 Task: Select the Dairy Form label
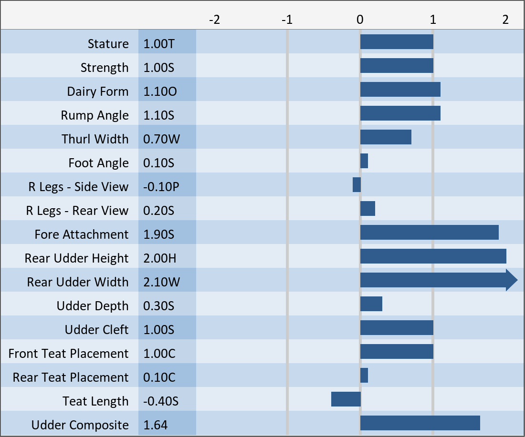pyautogui.click(x=97, y=91)
